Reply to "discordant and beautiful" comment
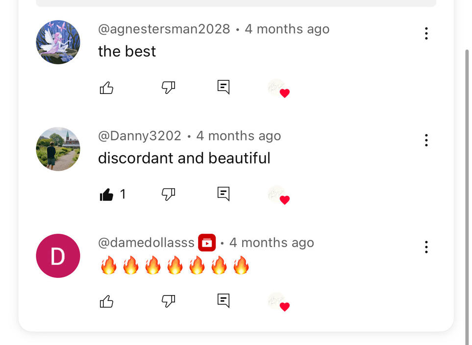The width and height of the screenshot is (472, 345). (224, 194)
